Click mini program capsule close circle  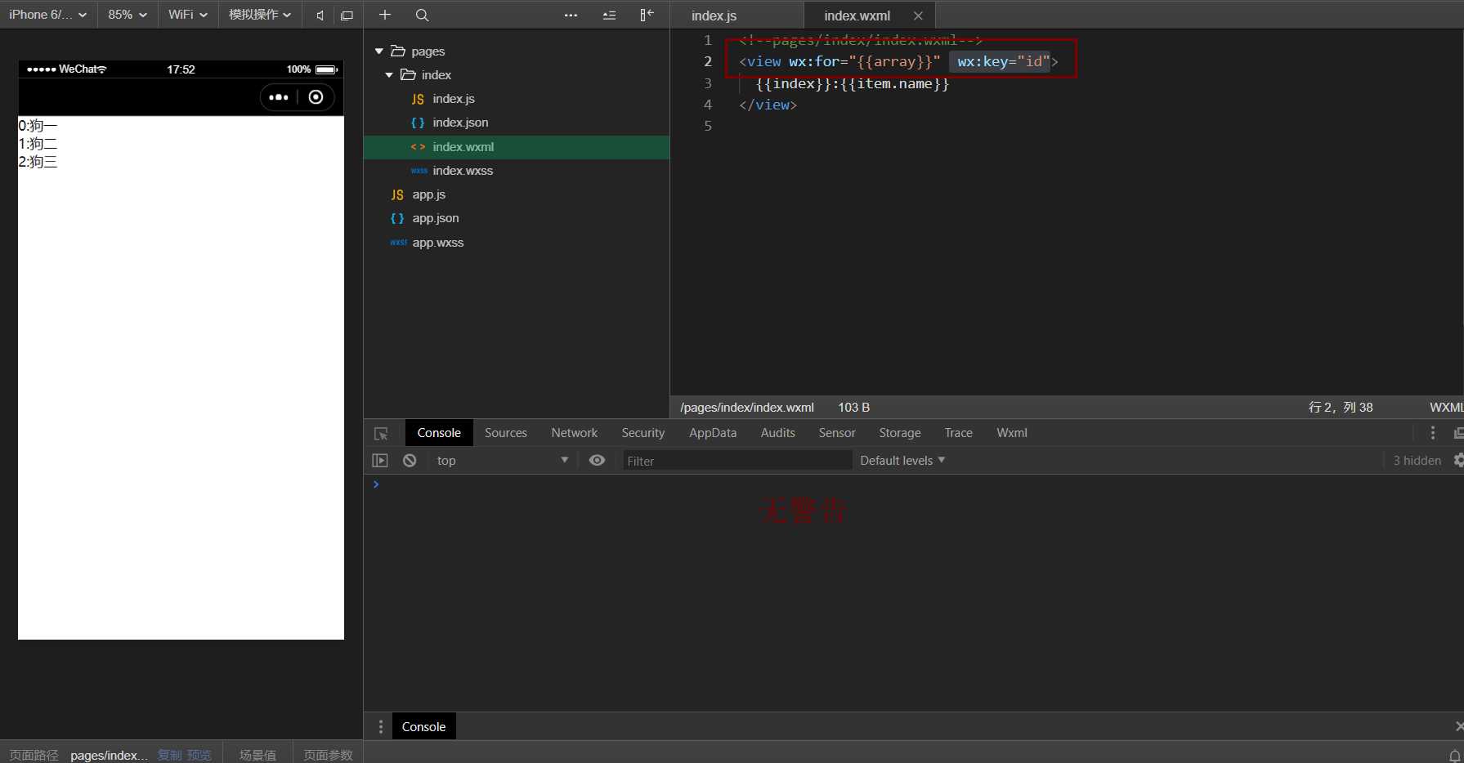316,97
